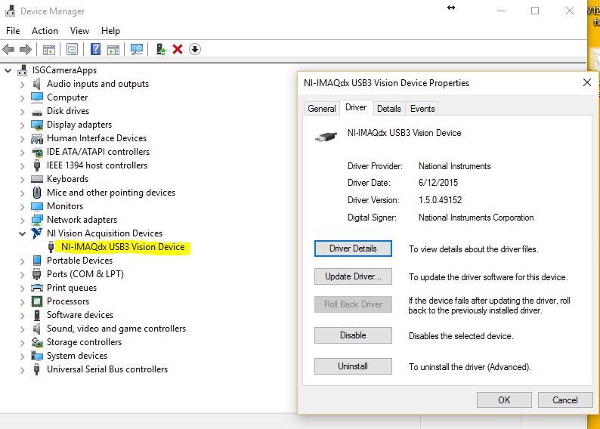Click the driver version text 1.5.0.49152
Viewport: 600px width, 429px height.
(440, 200)
